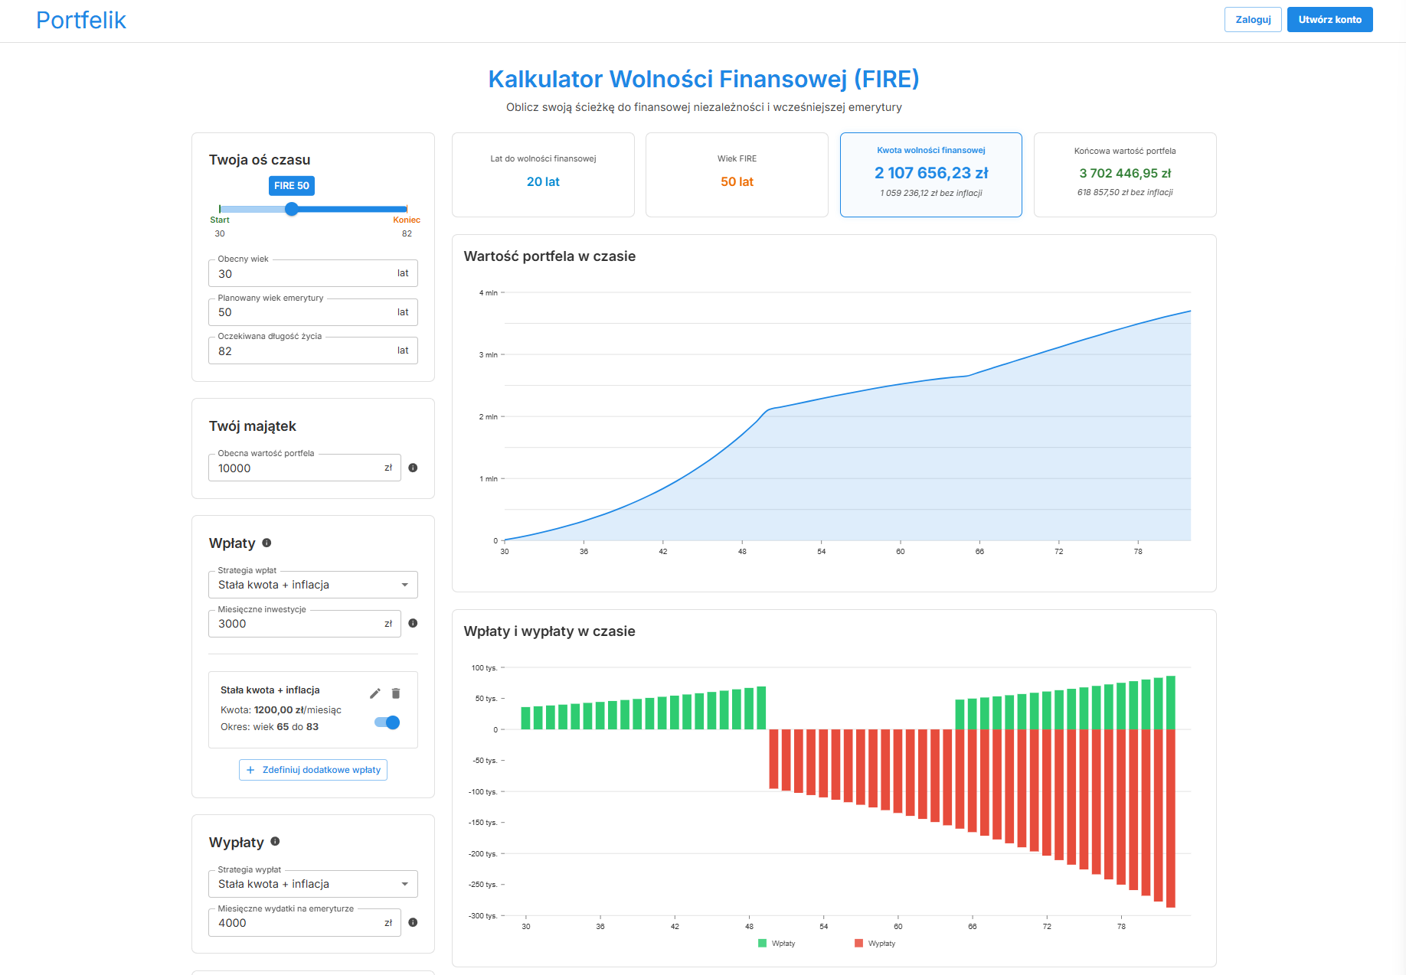Open the Strategia wypłat dropdown
Image resolution: width=1406 pixels, height=975 pixels.
(312, 884)
